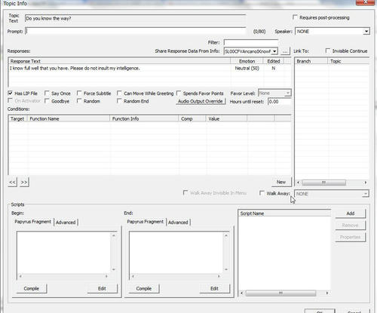Toggle the Has LIP File checkbox

click(10, 94)
